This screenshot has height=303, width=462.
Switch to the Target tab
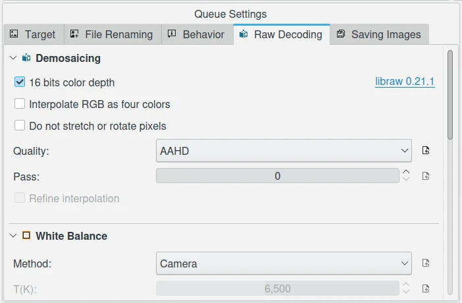click(34, 34)
